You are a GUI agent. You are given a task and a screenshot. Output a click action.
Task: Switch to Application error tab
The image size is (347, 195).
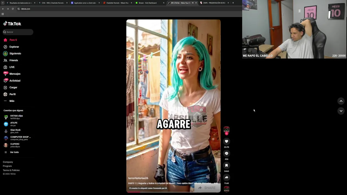pyautogui.click(x=85, y=3)
